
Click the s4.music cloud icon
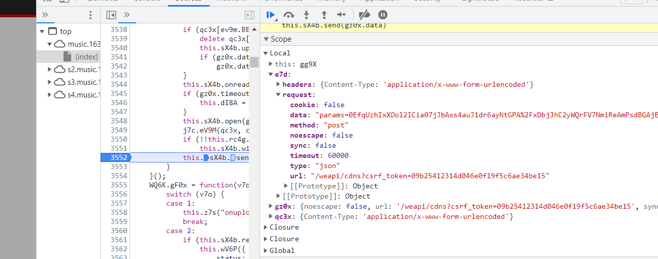pyautogui.click(x=60, y=94)
